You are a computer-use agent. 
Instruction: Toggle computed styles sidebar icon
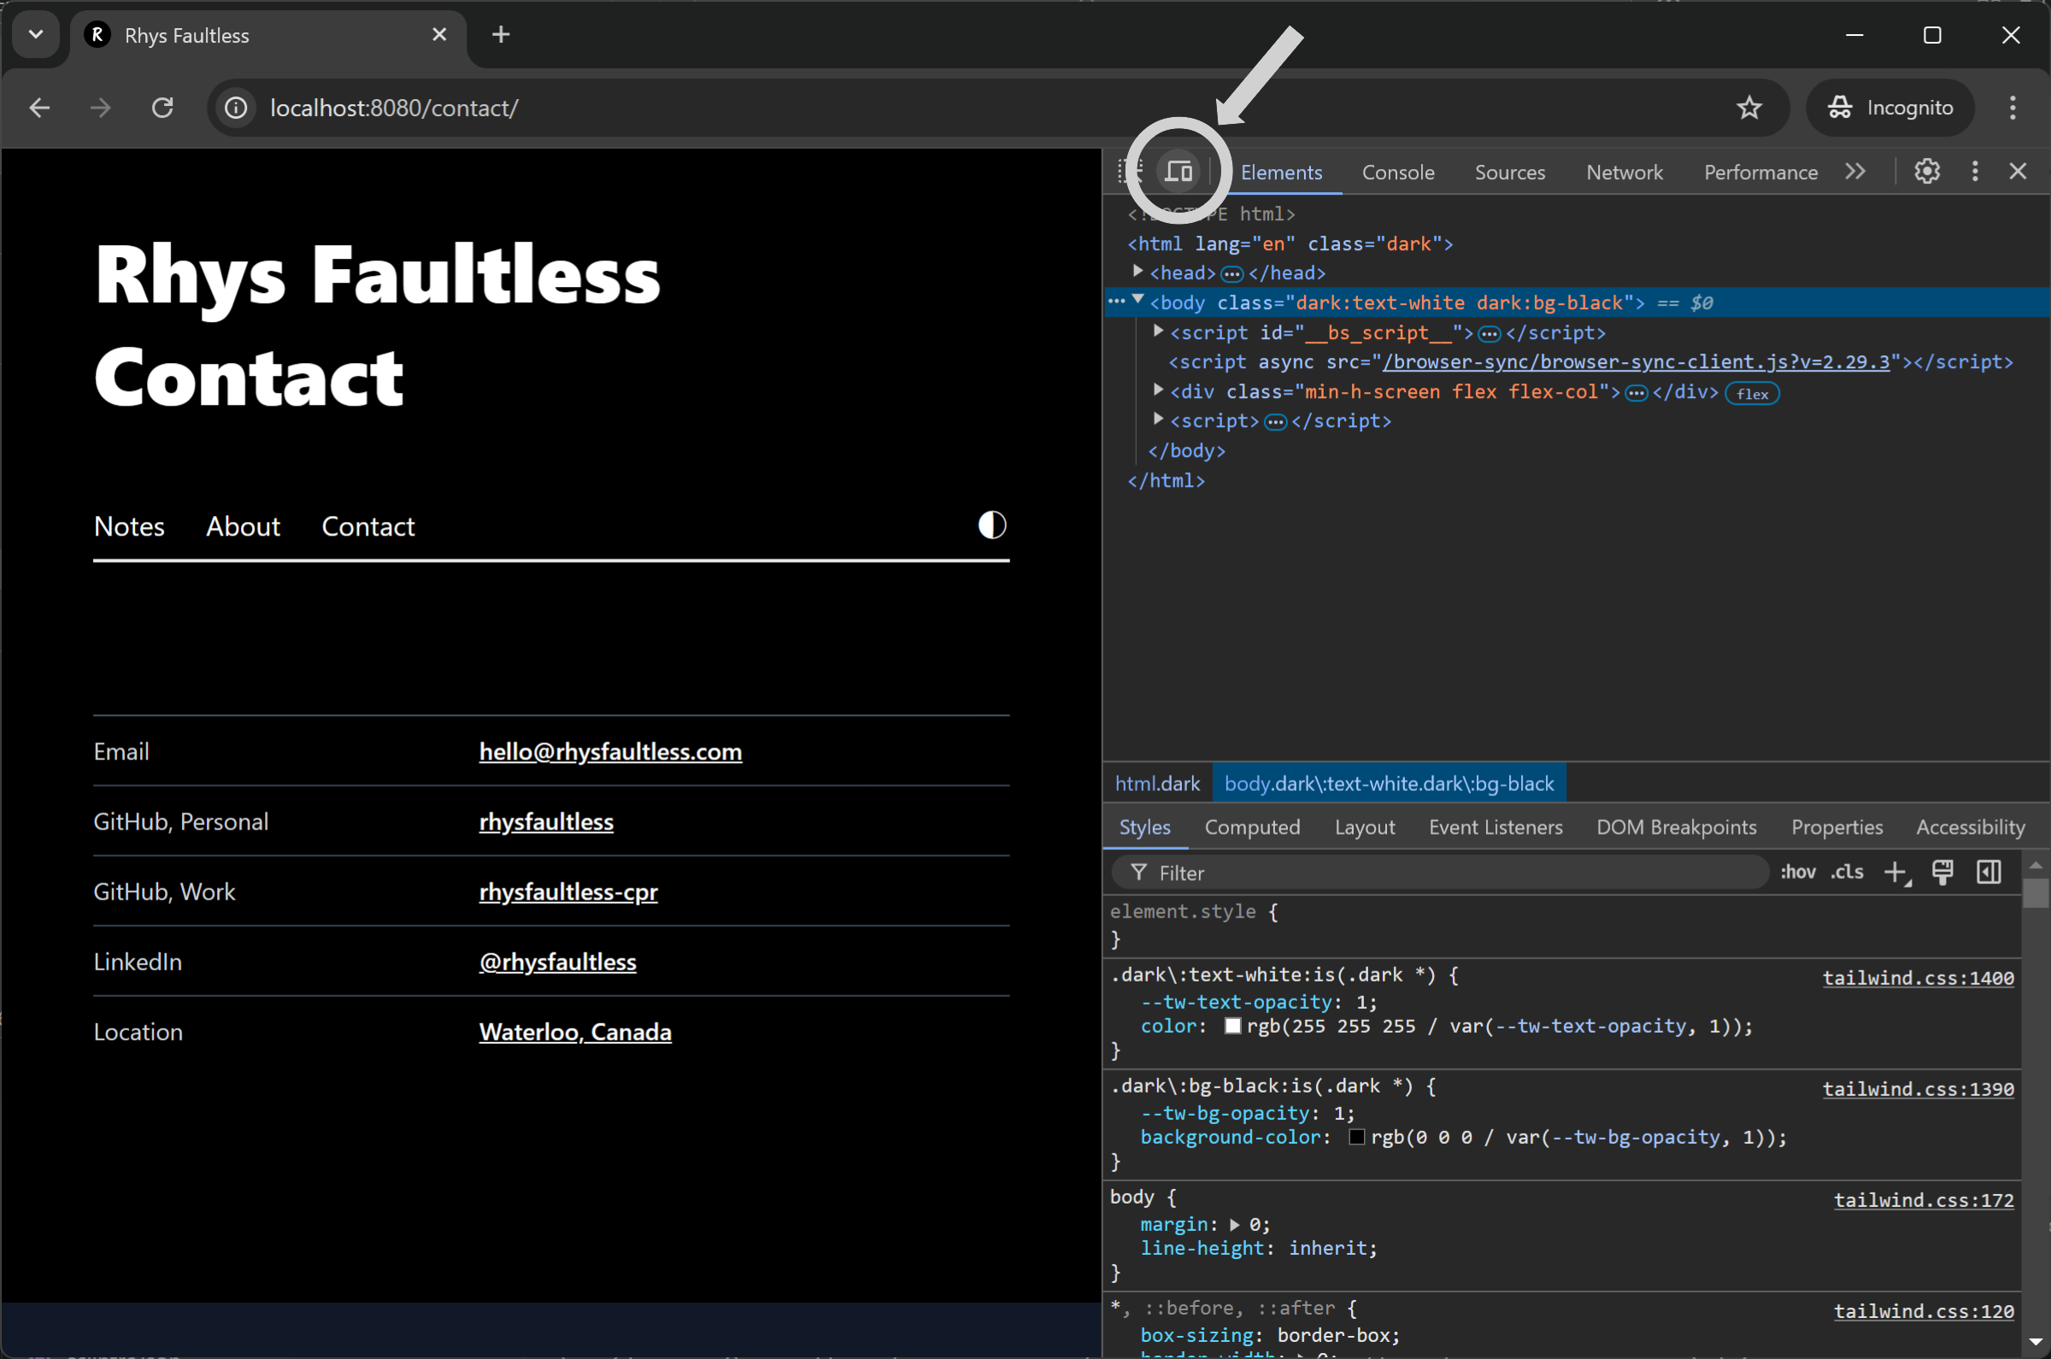pos(1989,873)
